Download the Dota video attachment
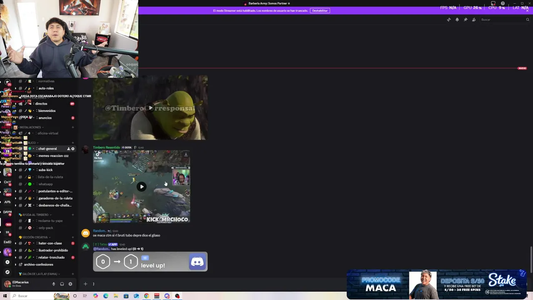The image size is (533, 300). click(186, 155)
